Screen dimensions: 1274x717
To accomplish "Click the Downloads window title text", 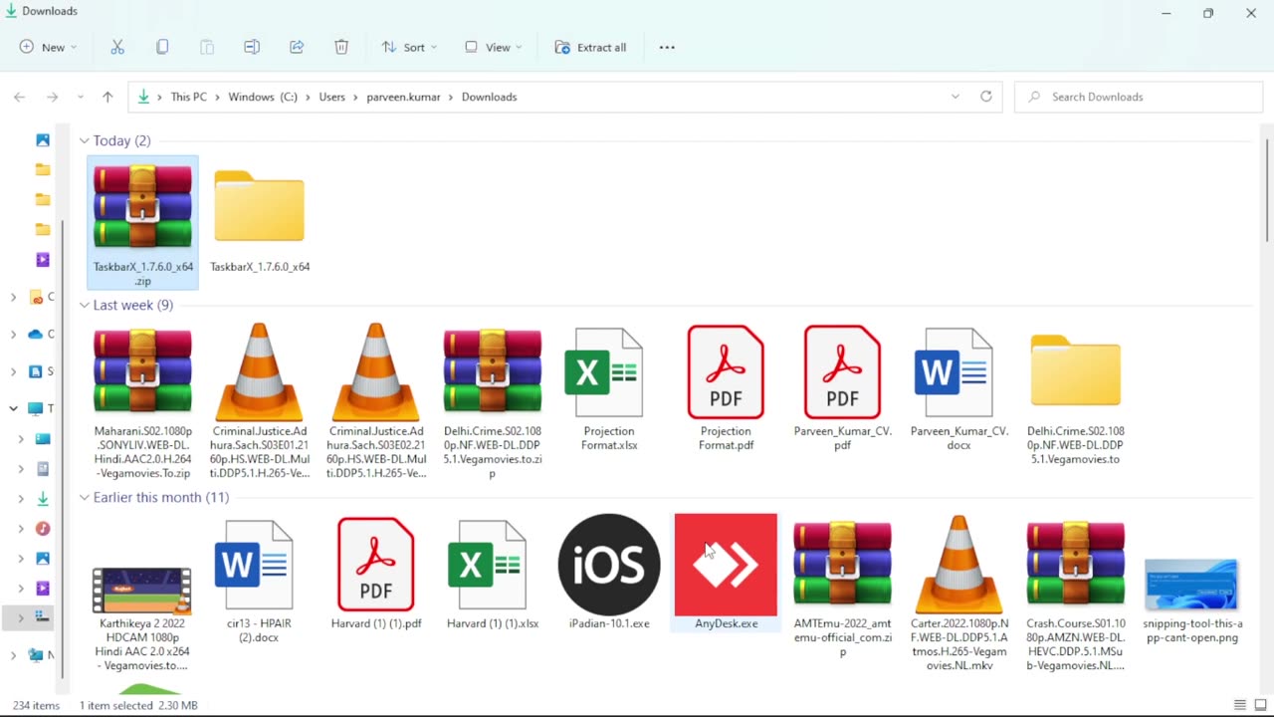I will coord(50,11).
